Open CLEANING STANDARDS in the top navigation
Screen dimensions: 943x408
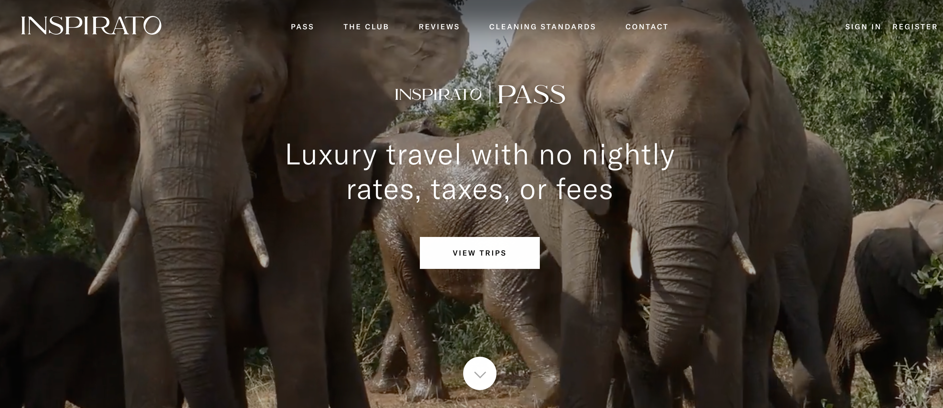pos(542,27)
